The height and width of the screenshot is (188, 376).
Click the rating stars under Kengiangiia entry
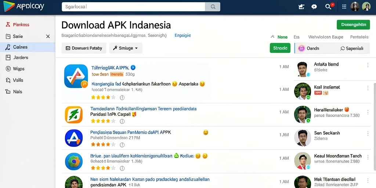coord(103,97)
